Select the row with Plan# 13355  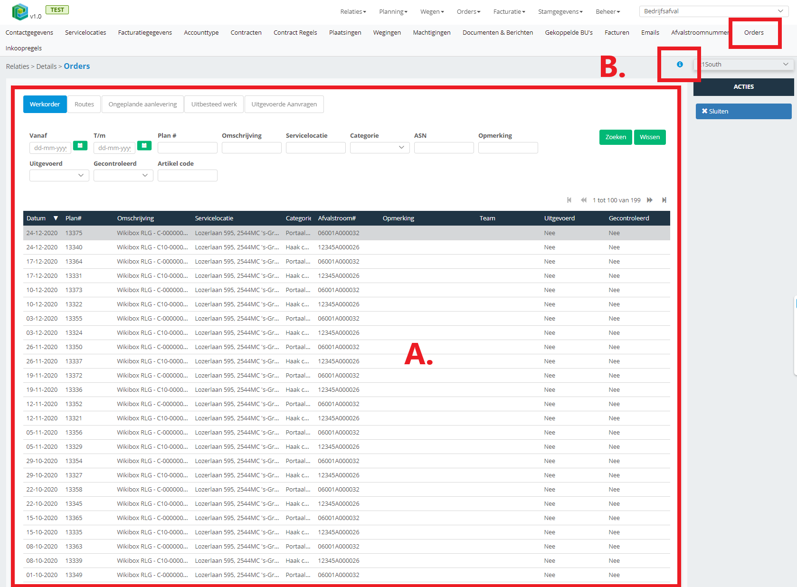(347, 318)
